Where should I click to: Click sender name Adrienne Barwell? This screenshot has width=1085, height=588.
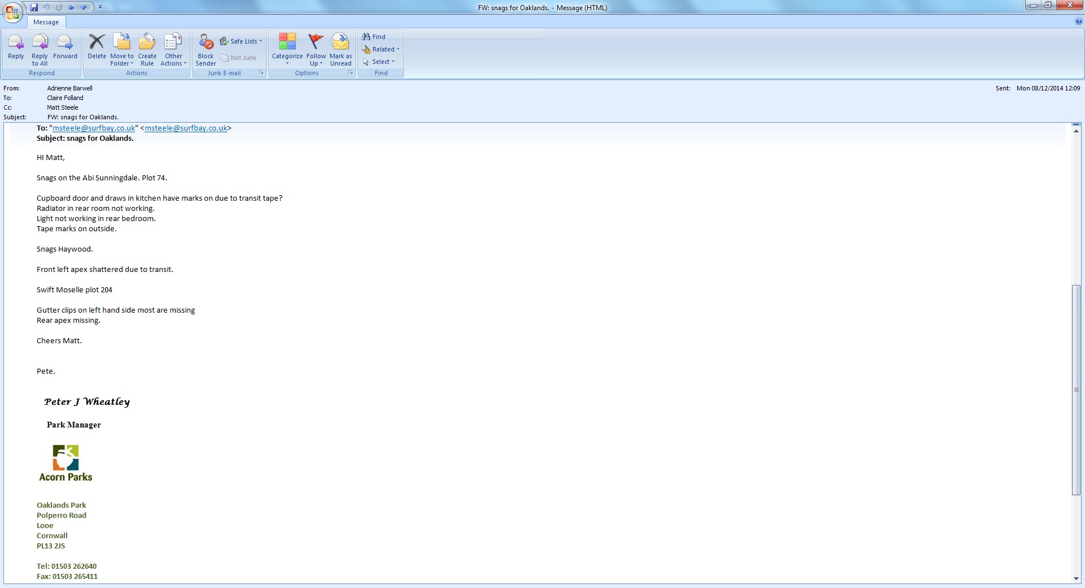click(70, 88)
